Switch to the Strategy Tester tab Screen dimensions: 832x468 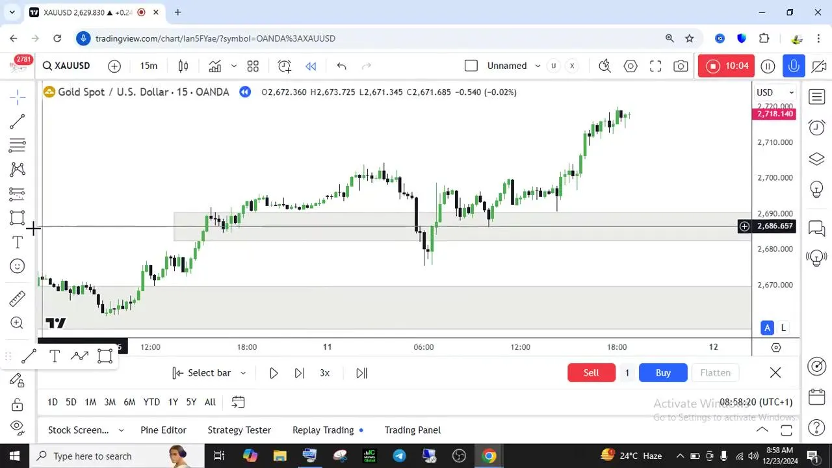(x=239, y=430)
